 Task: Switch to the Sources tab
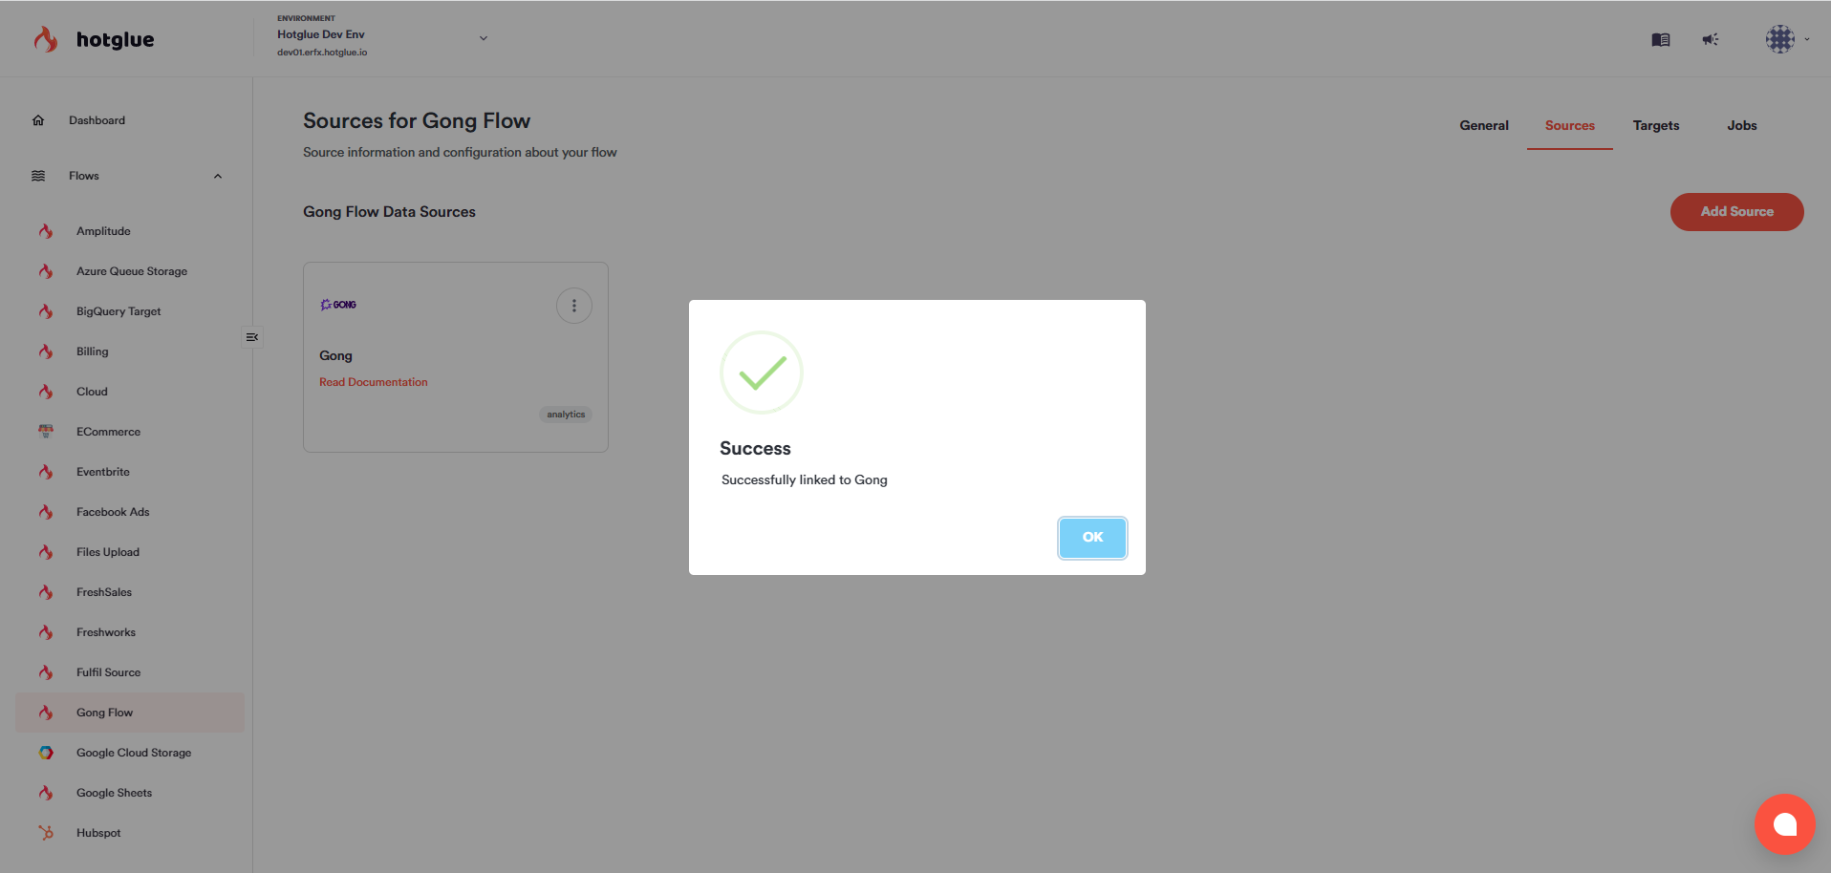tap(1570, 125)
